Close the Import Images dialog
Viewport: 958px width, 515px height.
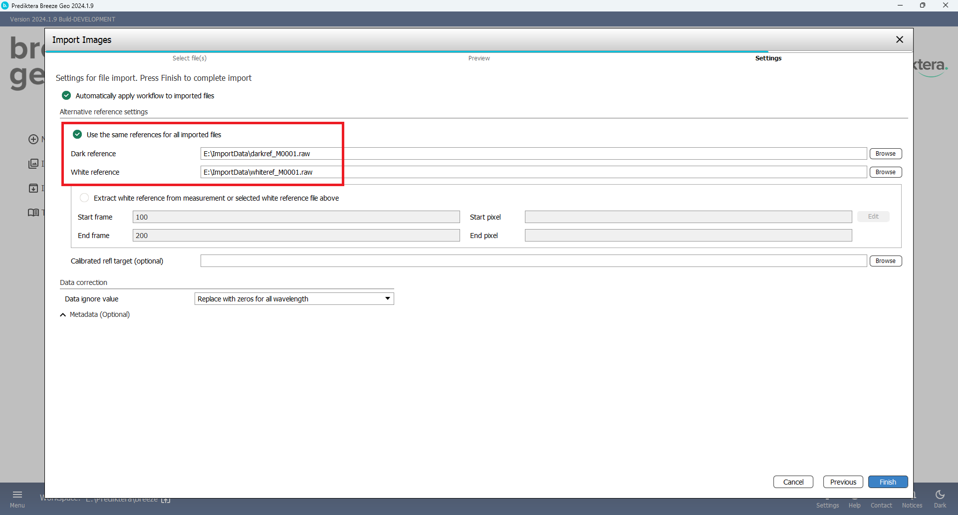(900, 39)
